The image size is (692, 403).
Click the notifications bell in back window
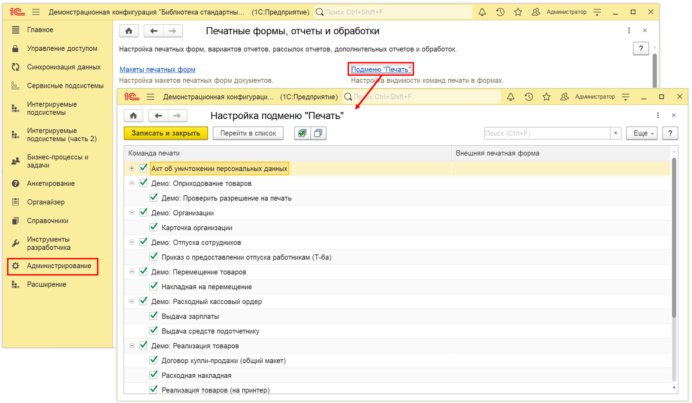click(x=482, y=12)
